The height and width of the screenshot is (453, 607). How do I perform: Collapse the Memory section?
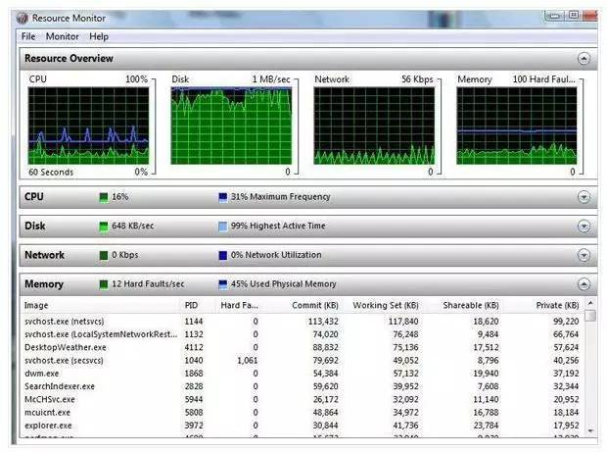click(584, 284)
